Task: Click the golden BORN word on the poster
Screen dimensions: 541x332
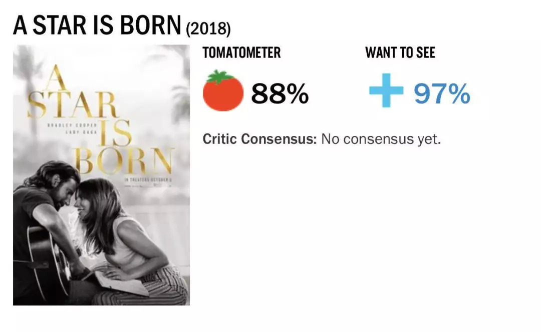Action: (x=123, y=161)
